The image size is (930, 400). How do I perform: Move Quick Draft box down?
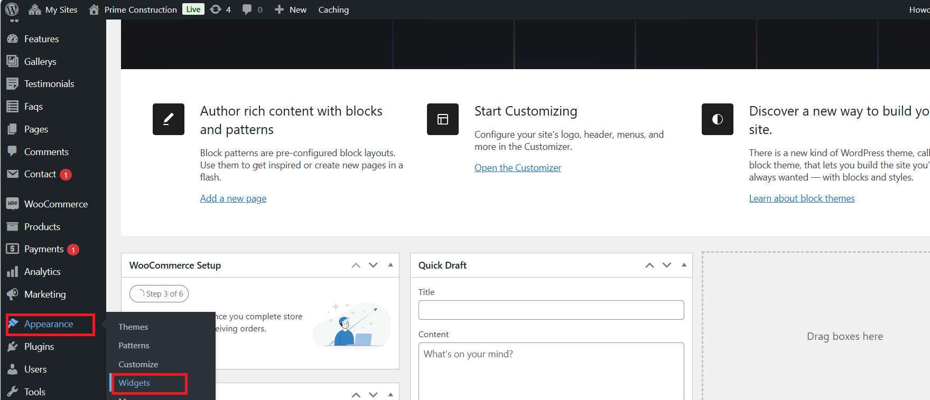[667, 265]
